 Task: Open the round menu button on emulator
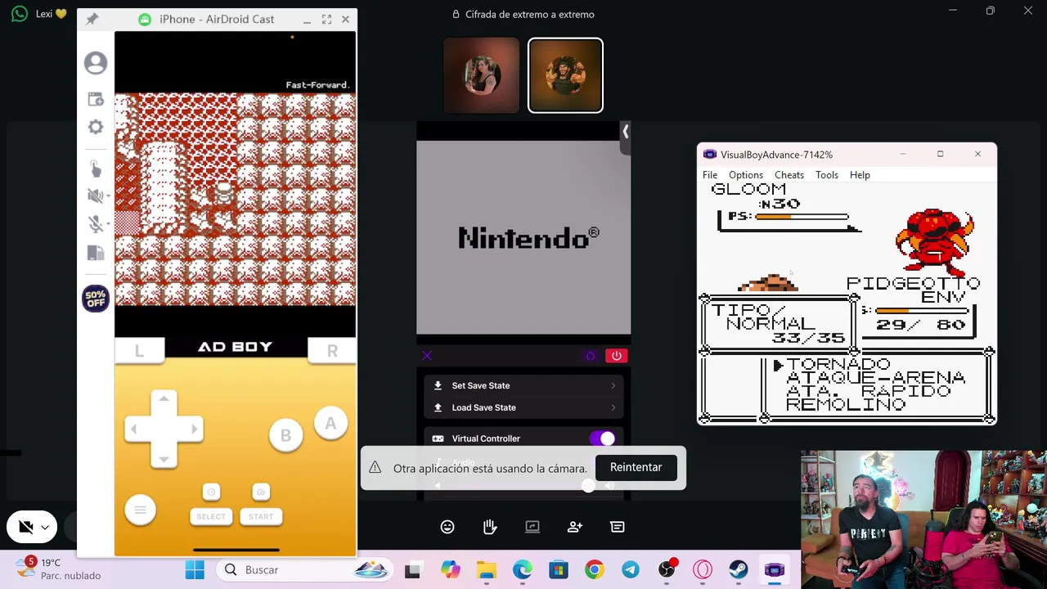140,510
